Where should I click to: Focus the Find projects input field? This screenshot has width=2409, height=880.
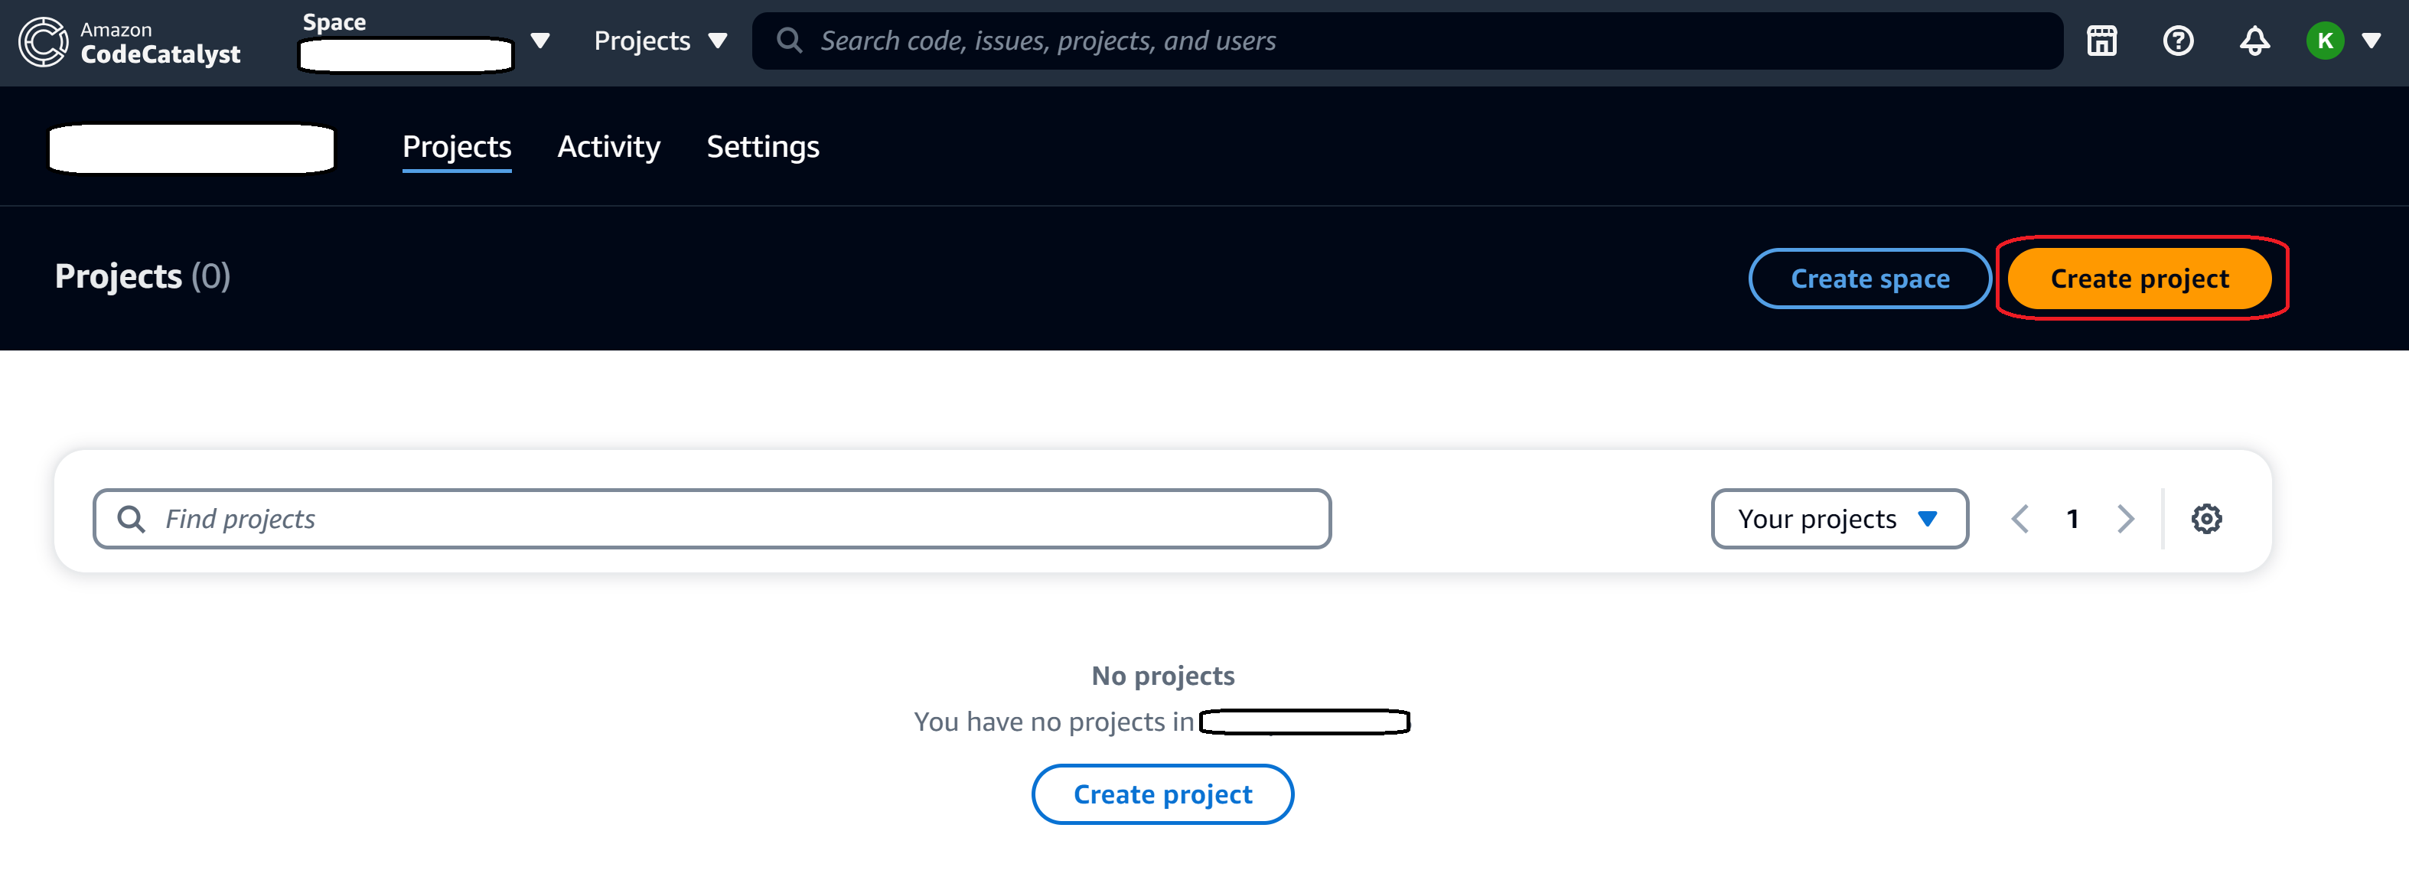712,518
